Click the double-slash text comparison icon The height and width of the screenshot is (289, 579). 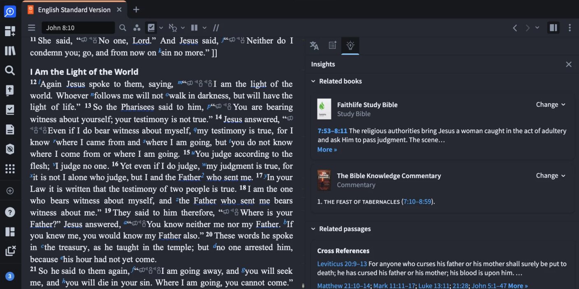[216, 28]
